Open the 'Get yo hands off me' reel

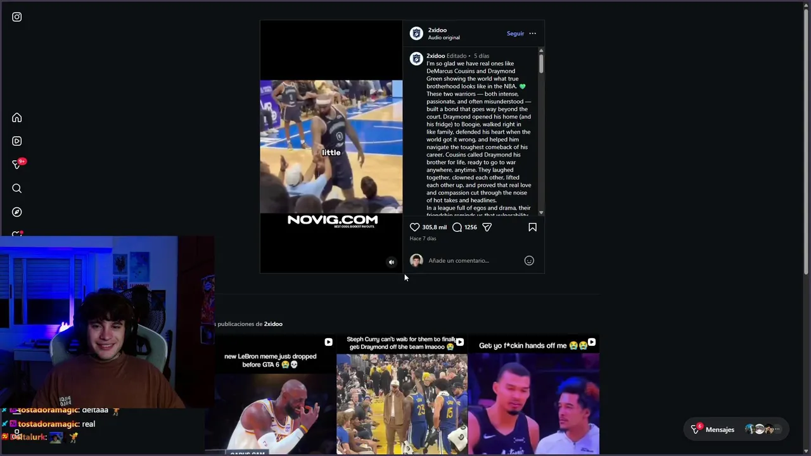(x=533, y=395)
